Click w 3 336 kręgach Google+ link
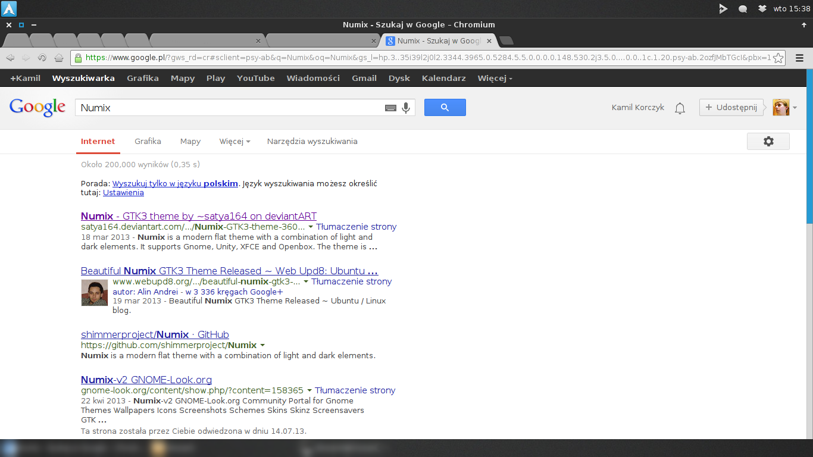This screenshot has width=813, height=457. [x=234, y=292]
